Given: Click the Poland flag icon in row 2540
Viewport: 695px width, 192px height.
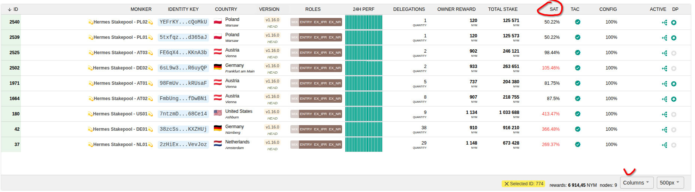Looking at the screenshot, I should point(218,22).
